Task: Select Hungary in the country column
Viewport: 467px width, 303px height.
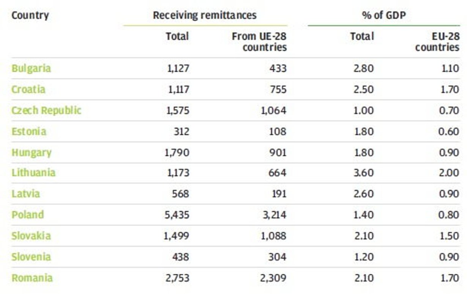Action: [x=32, y=153]
